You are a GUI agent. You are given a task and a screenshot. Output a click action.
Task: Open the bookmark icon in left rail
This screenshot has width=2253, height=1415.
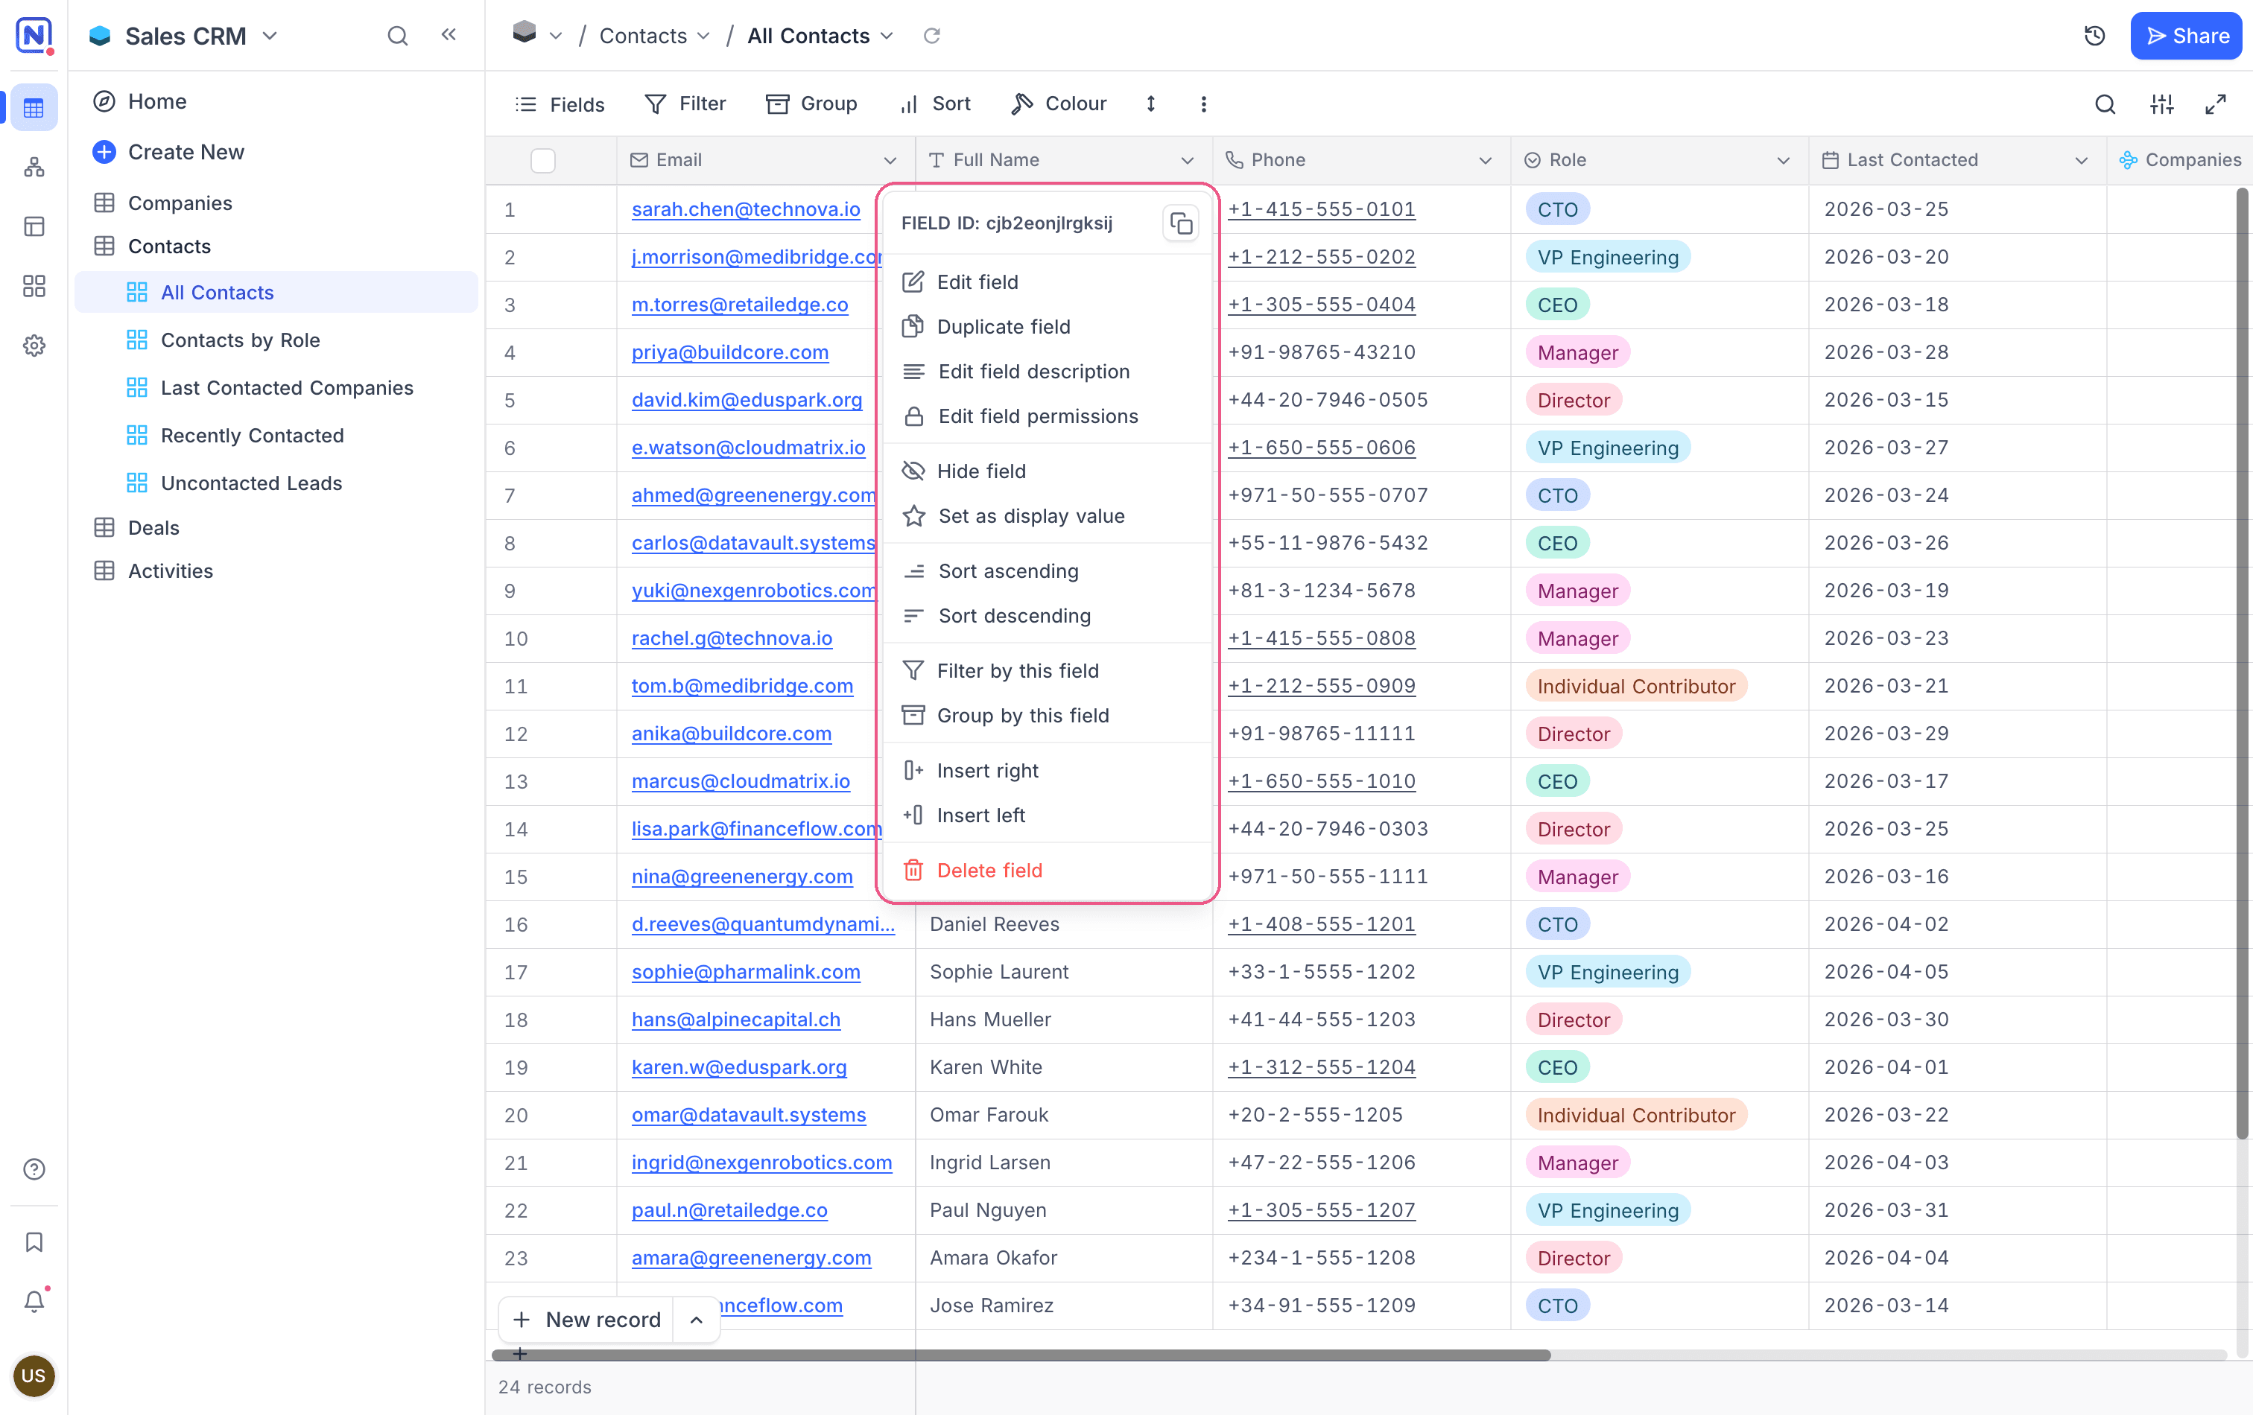pyautogui.click(x=34, y=1242)
